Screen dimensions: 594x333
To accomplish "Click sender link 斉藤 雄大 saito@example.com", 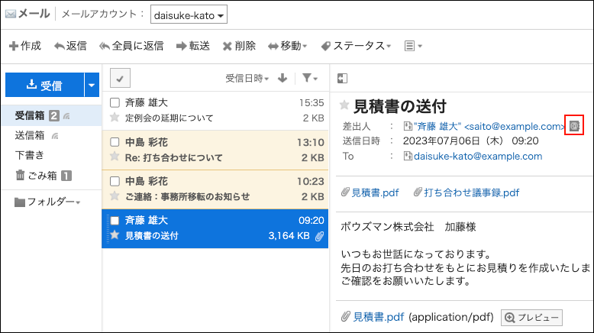I will click(x=489, y=126).
